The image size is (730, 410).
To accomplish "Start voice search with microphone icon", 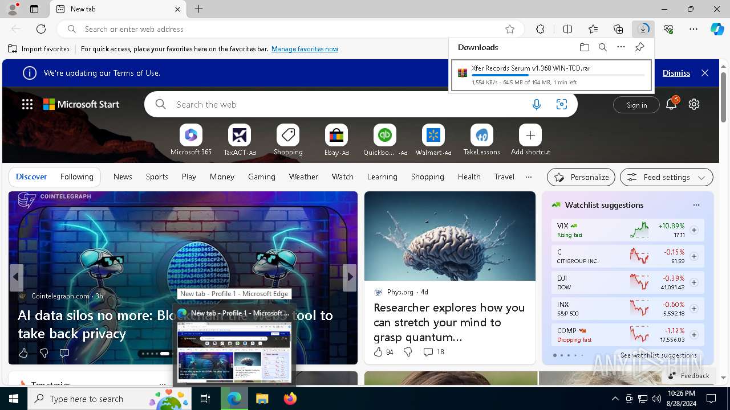I will [x=536, y=104].
